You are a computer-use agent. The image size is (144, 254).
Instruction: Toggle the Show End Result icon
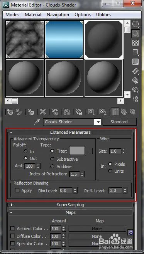coord(115,112)
